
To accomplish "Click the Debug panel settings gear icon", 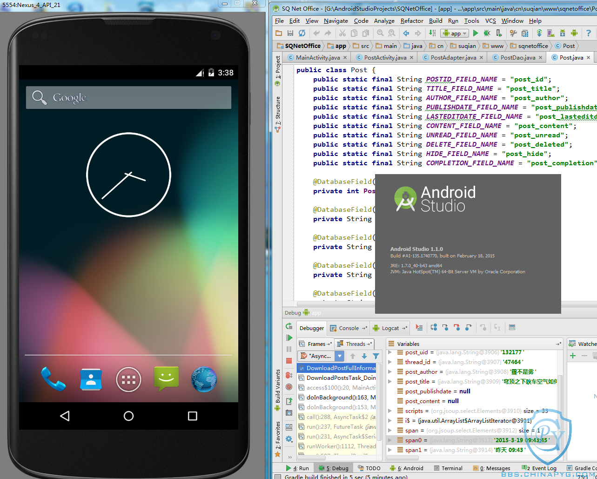I will coord(289,439).
